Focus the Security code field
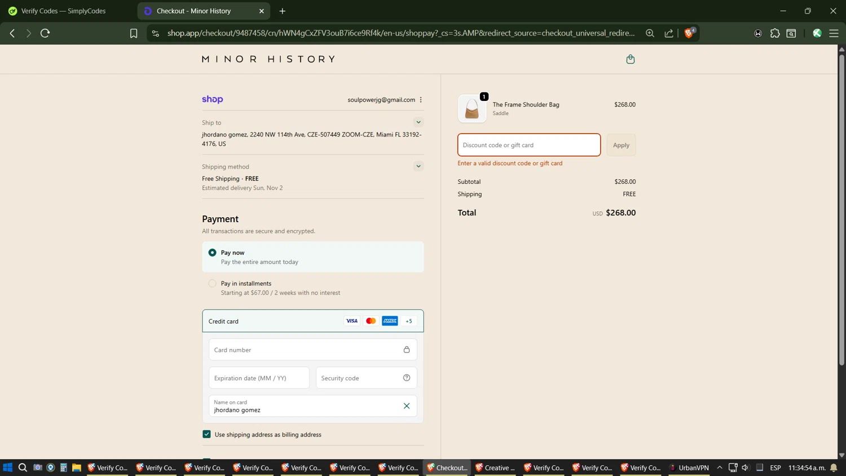846x476 pixels. [367, 378]
